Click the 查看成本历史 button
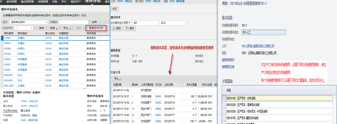The height and width of the screenshot is (124, 337). [x=96, y=28]
